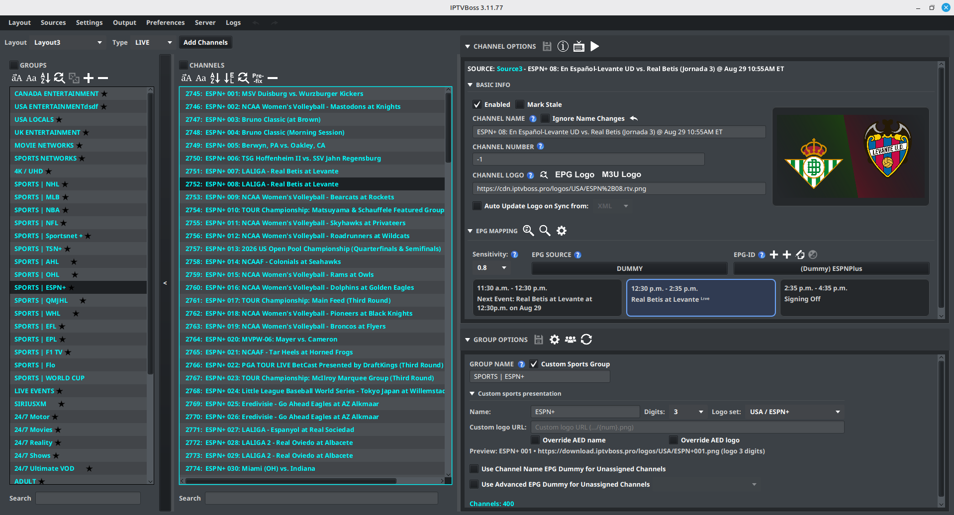The height and width of the screenshot is (515, 954).
Task: Toggle Custom Sports Group checkbox
Action: point(534,364)
